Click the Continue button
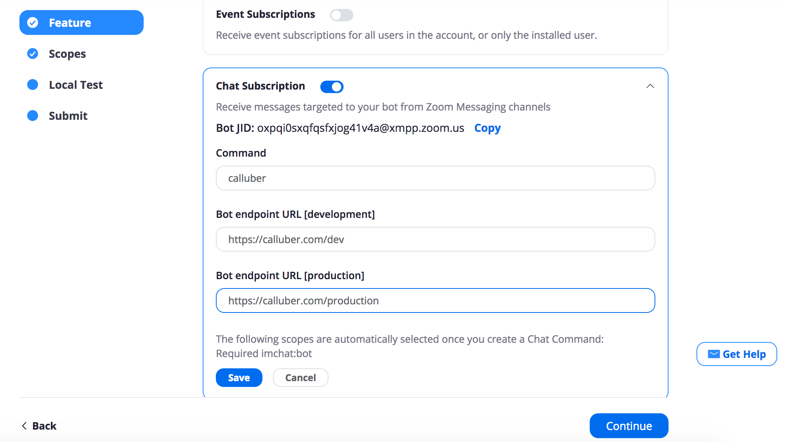Image resolution: width=785 pixels, height=442 pixels. 629,426
